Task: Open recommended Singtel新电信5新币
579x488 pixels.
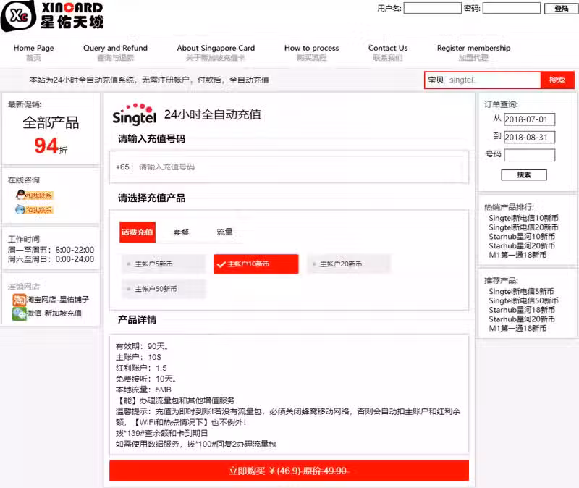Action: coord(521,292)
